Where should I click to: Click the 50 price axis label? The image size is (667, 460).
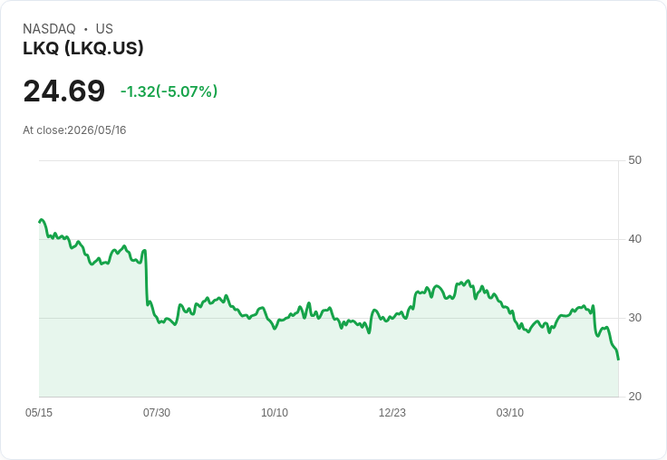pos(634,160)
